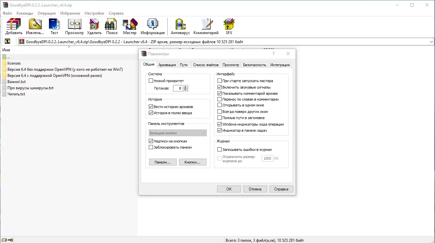The image size is (435, 243).
Task: Switch to the Пути tab
Action: click(x=184, y=65)
